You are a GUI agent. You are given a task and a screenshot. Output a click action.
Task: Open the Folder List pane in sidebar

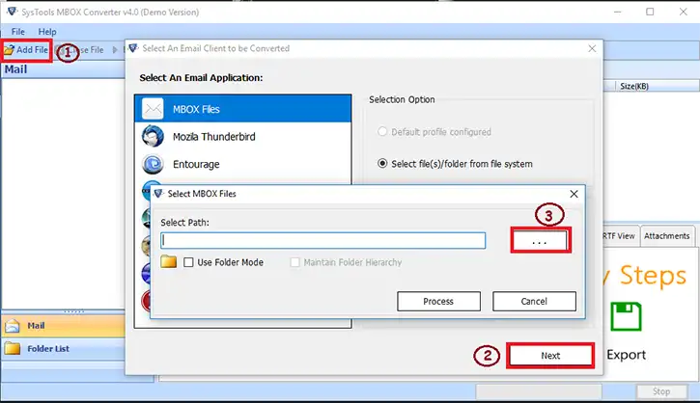coord(64,349)
